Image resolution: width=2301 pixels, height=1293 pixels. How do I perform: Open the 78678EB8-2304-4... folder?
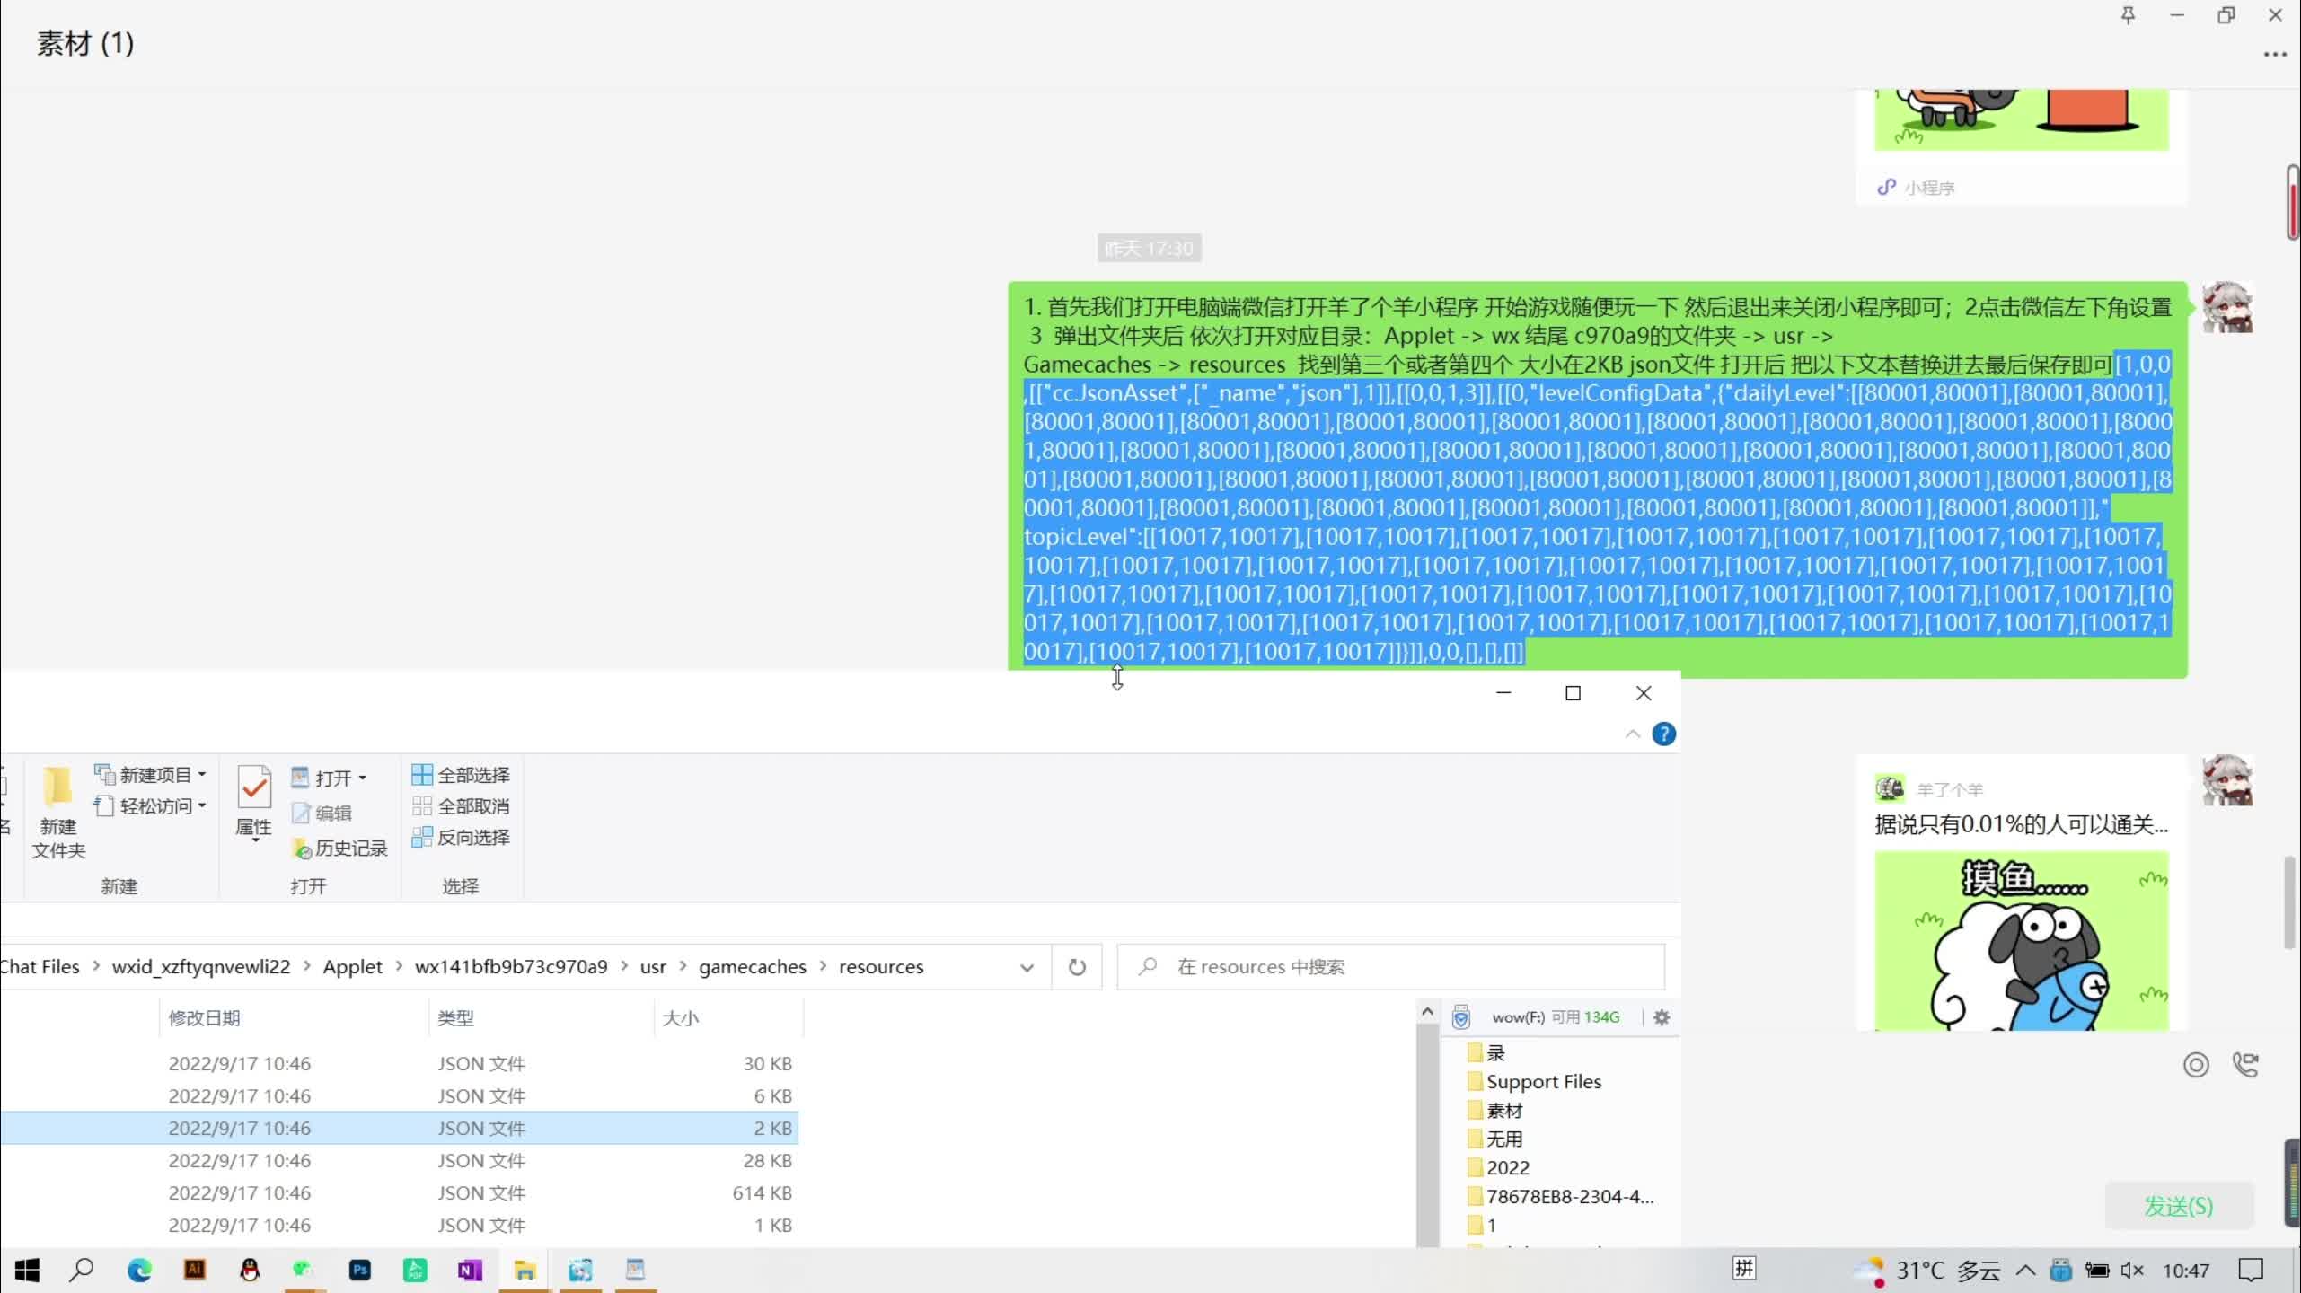click(1561, 1196)
